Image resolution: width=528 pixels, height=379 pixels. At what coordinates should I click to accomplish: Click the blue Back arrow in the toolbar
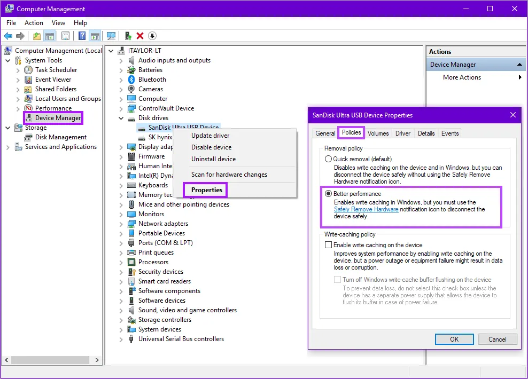click(8, 36)
